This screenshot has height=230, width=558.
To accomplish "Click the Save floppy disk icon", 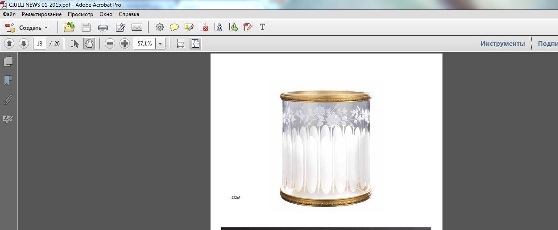I will click(86, 27).
